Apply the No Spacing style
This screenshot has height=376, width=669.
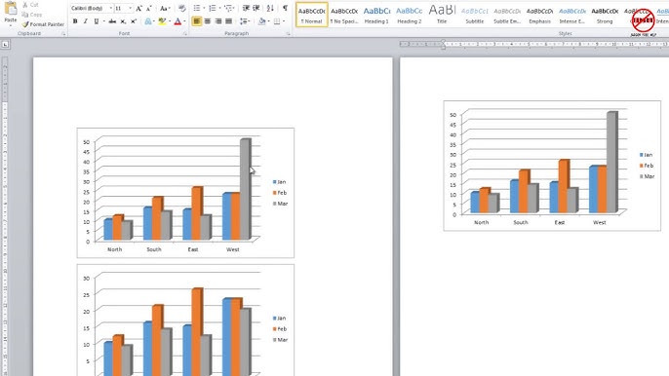coord(344,15)
